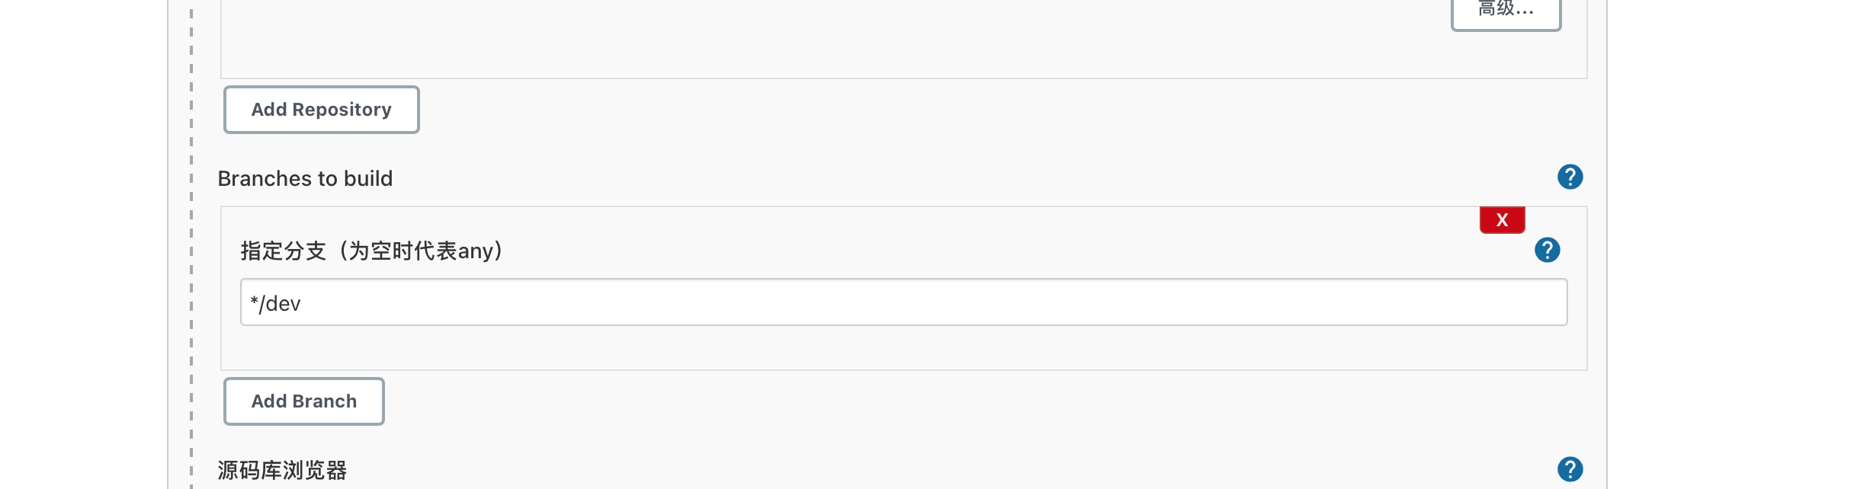Open the 高级... advanced settings
The height and width of the screenshot is (489, 1854).
(1506, 11)
